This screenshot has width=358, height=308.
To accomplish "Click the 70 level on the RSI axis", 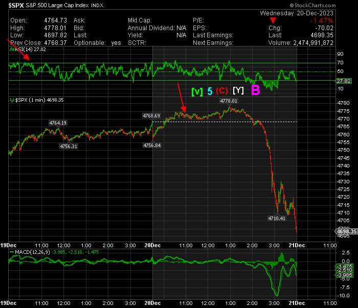I will click(x=340, y=63).
